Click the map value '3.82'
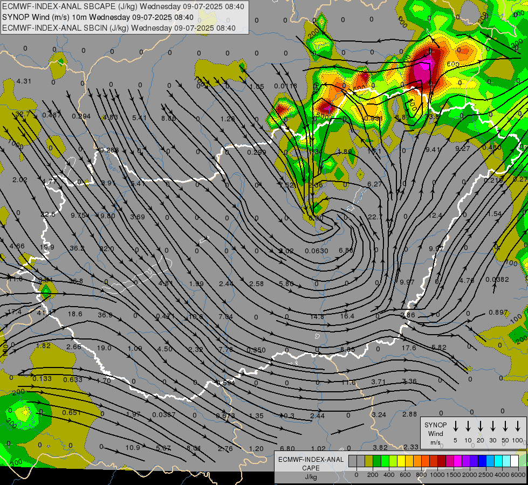The image size is (528, 485). 380,447
